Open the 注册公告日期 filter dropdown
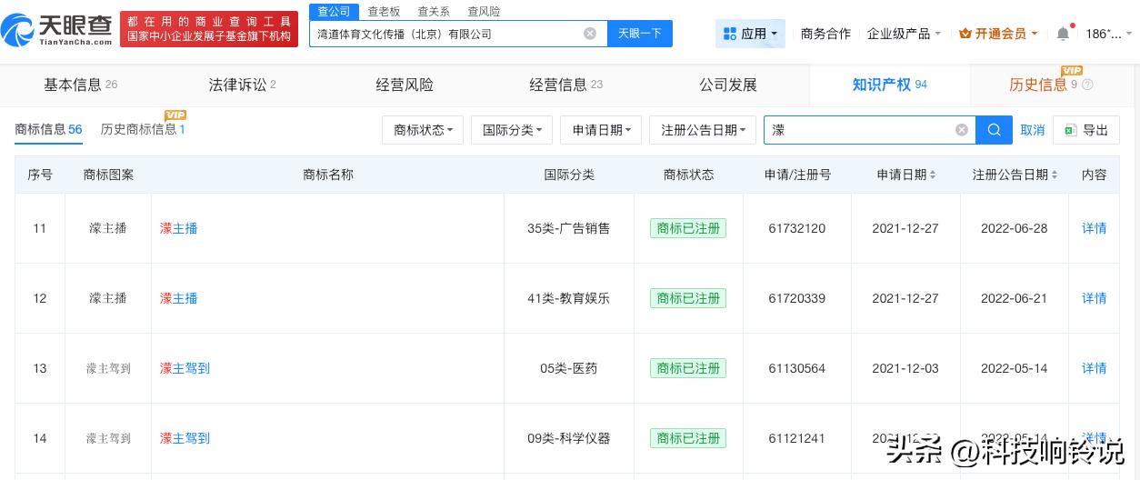This screenshot has width=1140, height=480. coord(703,130)
